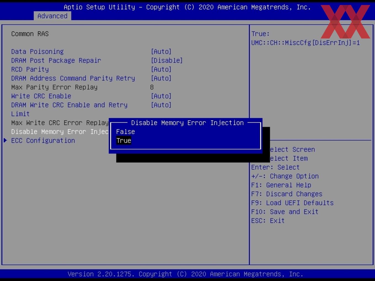Choose True in Disable Memory Error Injection popup
Viewport: 375px width, 281px height.
tap(124, 140)
